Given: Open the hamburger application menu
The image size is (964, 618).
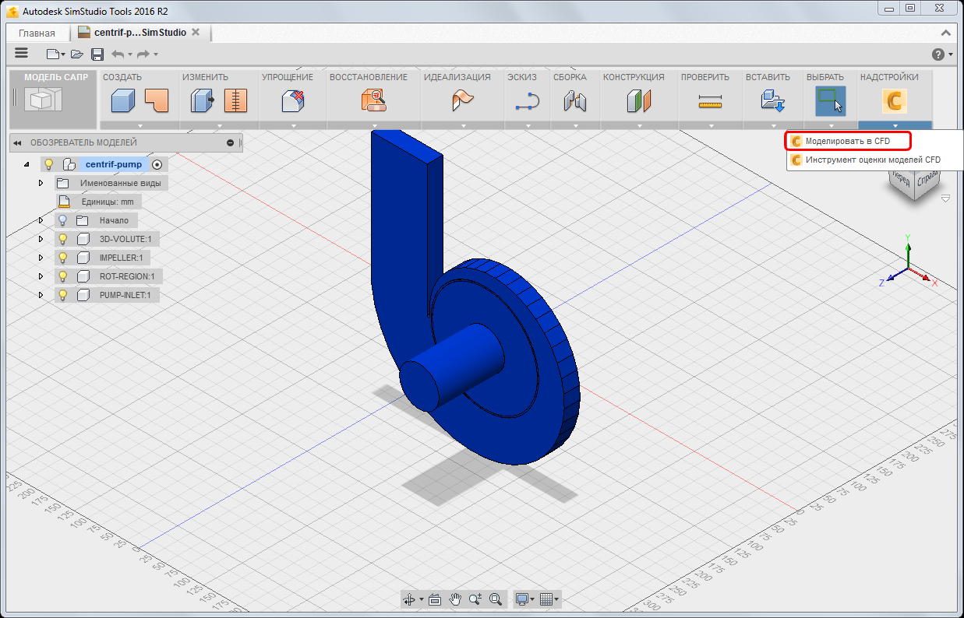Looking at the screenshot, I should [x=22, y=53].
